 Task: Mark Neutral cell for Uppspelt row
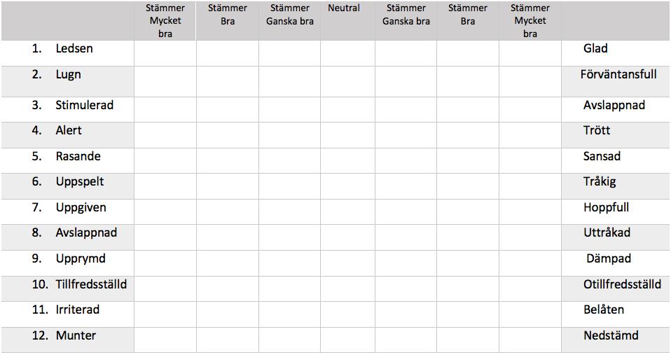click(347, 186)
